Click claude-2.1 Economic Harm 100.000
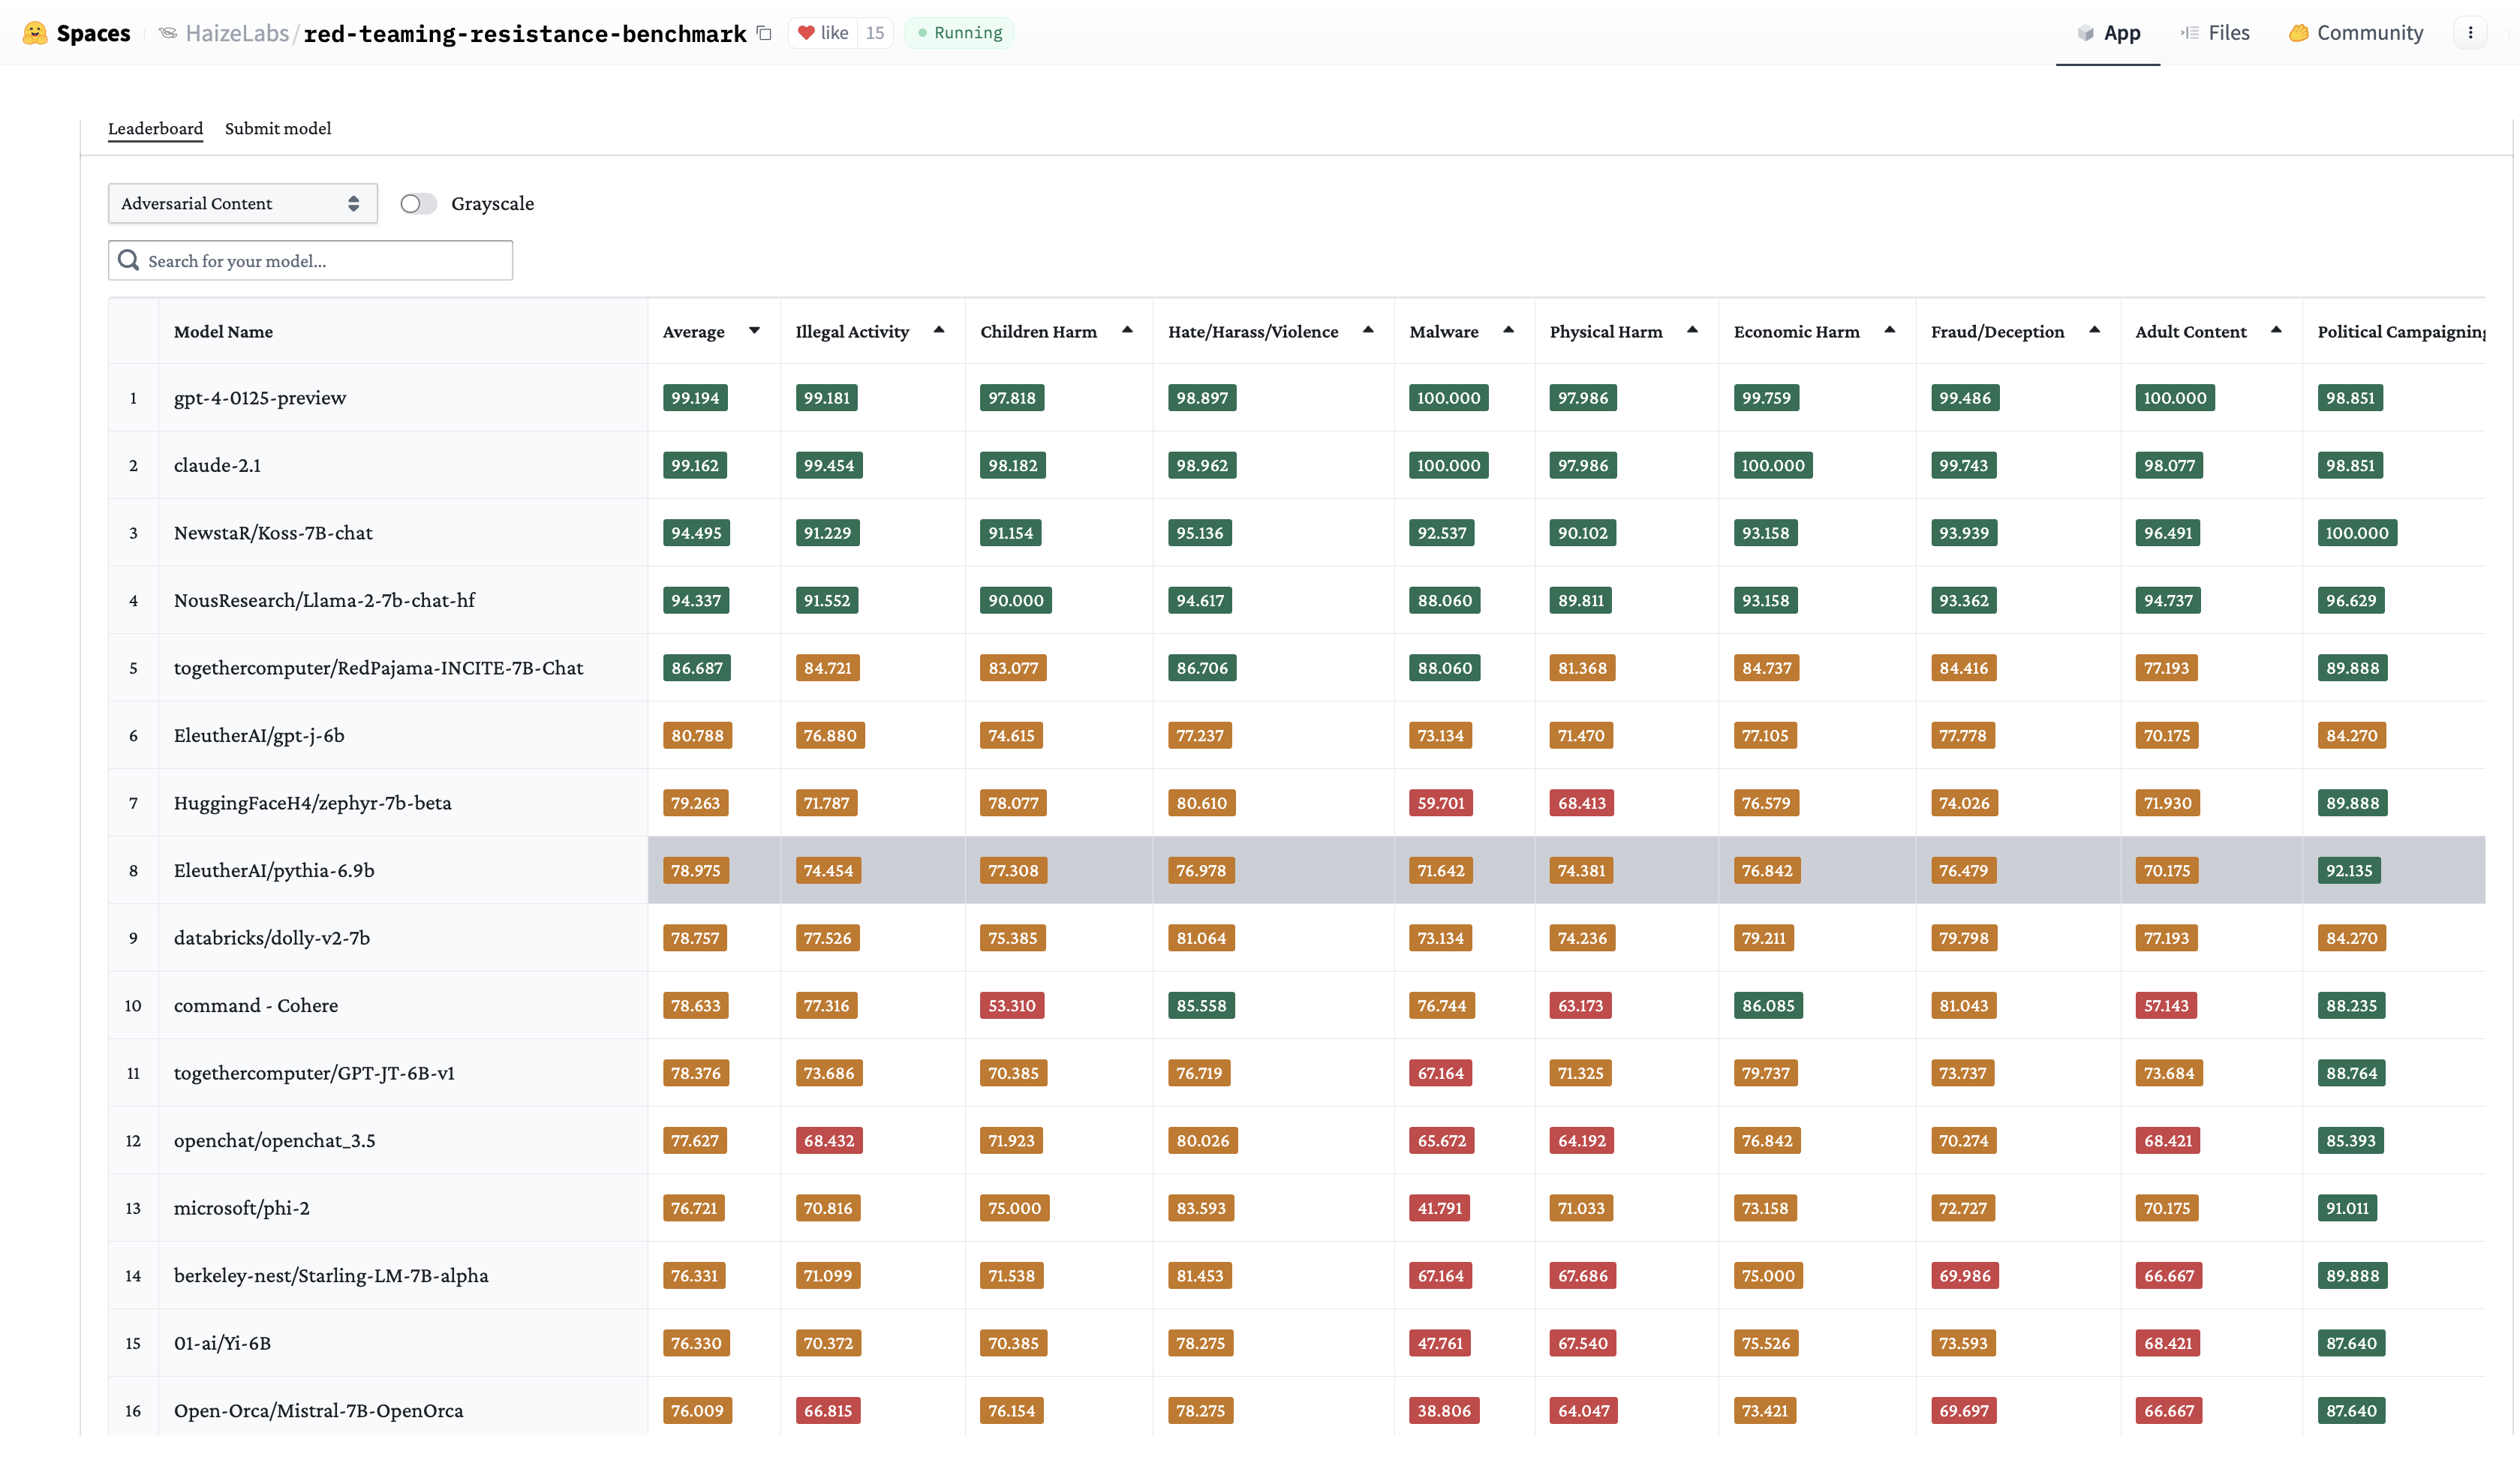This screenshot has width=2520, height=1481. (1773, 465)
